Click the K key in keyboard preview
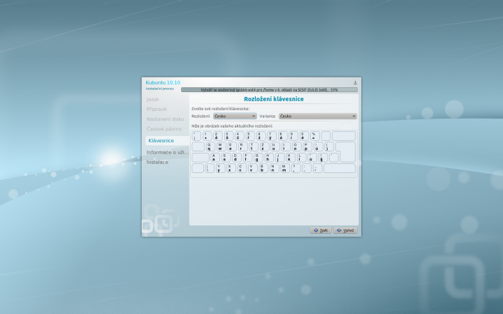The width and height of the screenshot is (503, 314). tap(291, 157)
